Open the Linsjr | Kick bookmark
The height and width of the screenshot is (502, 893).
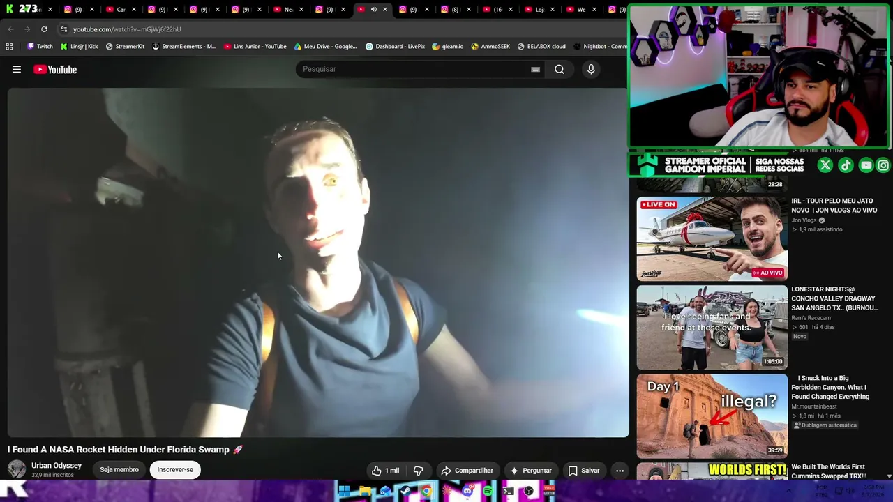tap(79, 47)
